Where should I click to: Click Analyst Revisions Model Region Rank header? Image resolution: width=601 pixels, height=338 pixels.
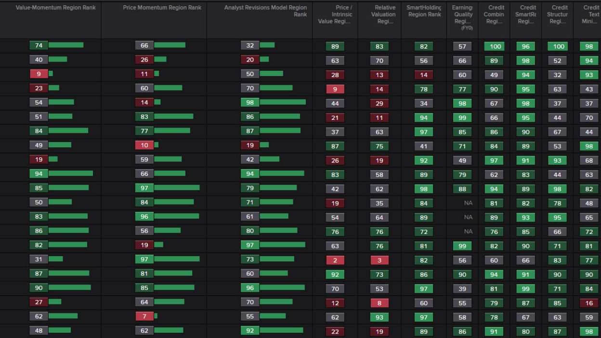265,11
